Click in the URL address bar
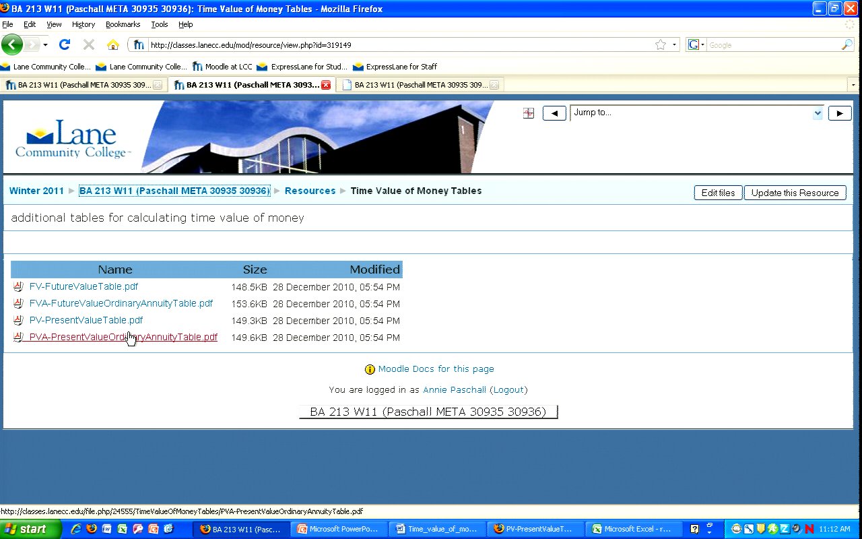The height and width of the screenshot is (539, 862). point(397,45)
